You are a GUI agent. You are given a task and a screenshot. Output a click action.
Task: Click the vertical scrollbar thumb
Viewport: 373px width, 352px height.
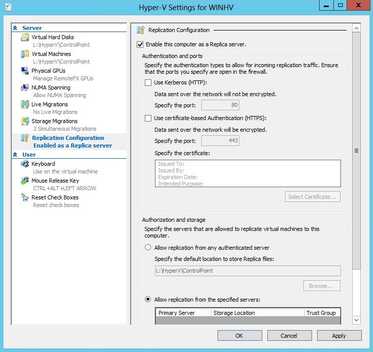(356, 151)
